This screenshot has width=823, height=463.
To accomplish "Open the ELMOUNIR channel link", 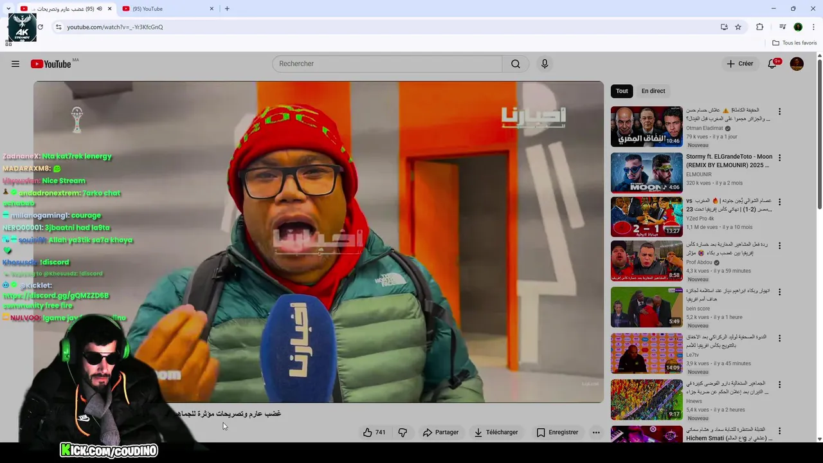I will click(699, 174).
